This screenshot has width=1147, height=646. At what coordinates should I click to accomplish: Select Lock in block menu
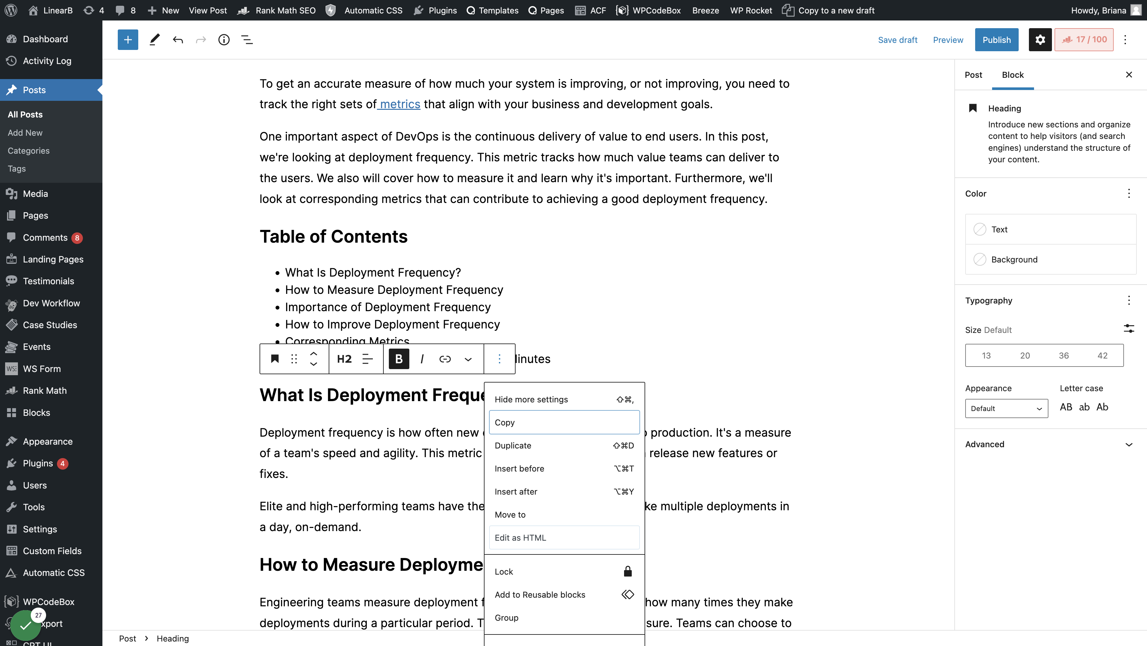[564, 572]
